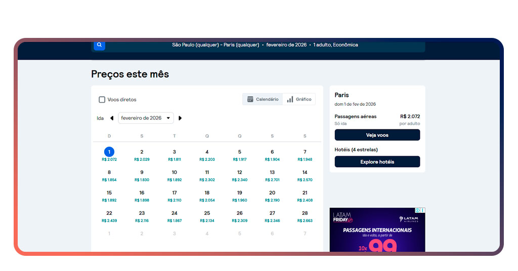This screenshot has width=518, height=271.
Task: Select the highlighted date 1 in calendar
Action: 109,152
